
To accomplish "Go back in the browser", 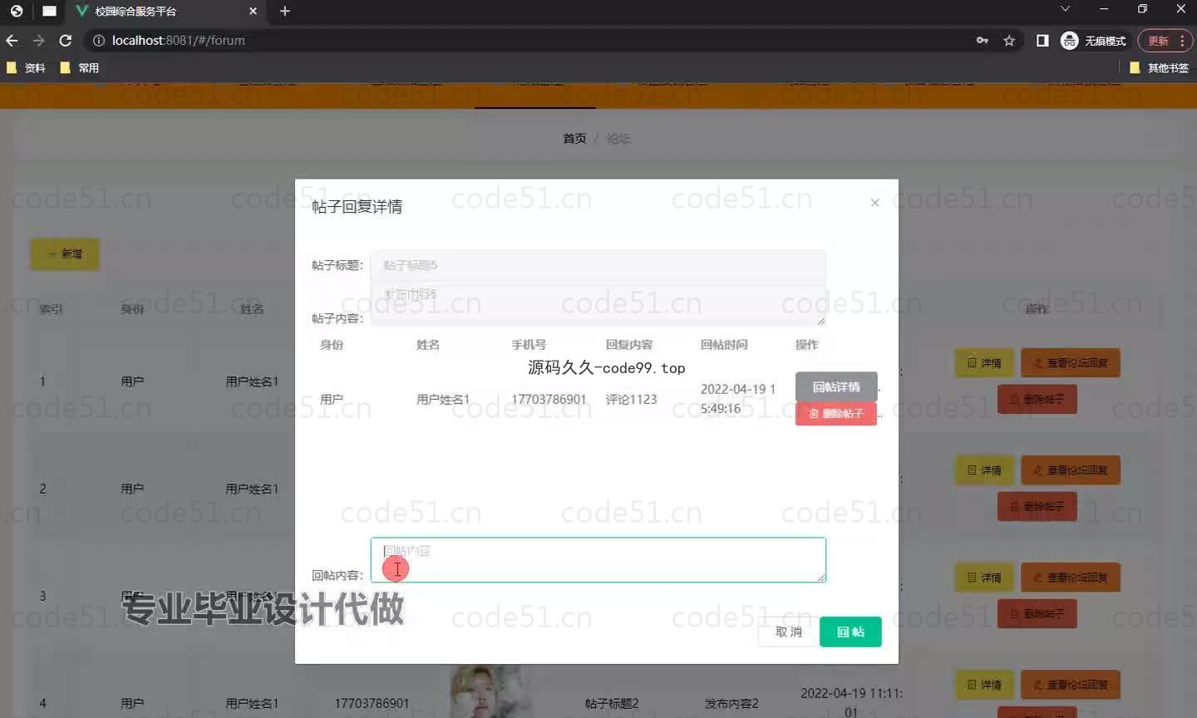I will coord(12,40).
